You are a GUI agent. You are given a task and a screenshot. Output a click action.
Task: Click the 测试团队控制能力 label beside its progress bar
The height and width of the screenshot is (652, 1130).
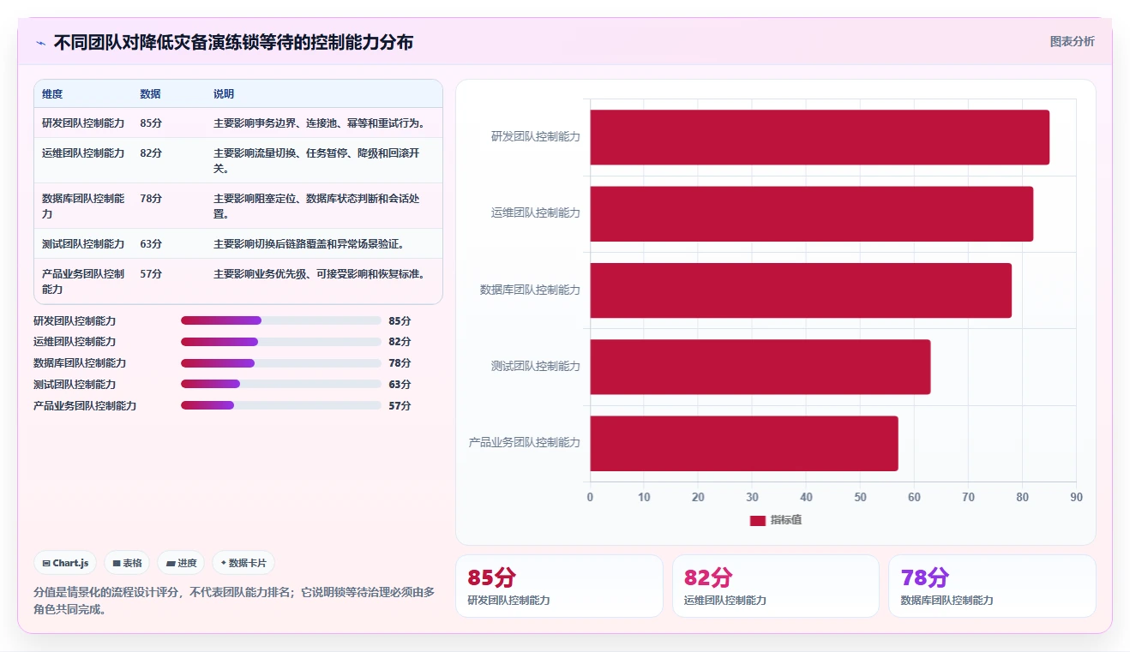pos(75,385)
